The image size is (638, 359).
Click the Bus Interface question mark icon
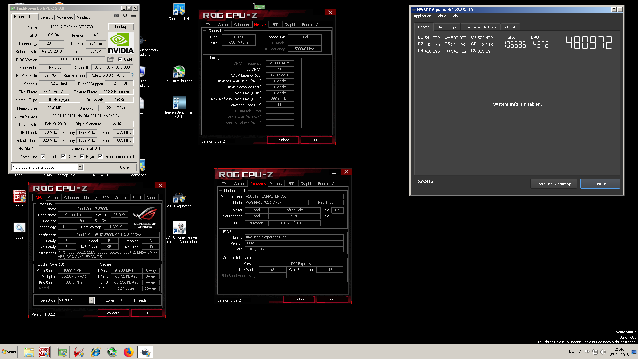click(132, 75)
